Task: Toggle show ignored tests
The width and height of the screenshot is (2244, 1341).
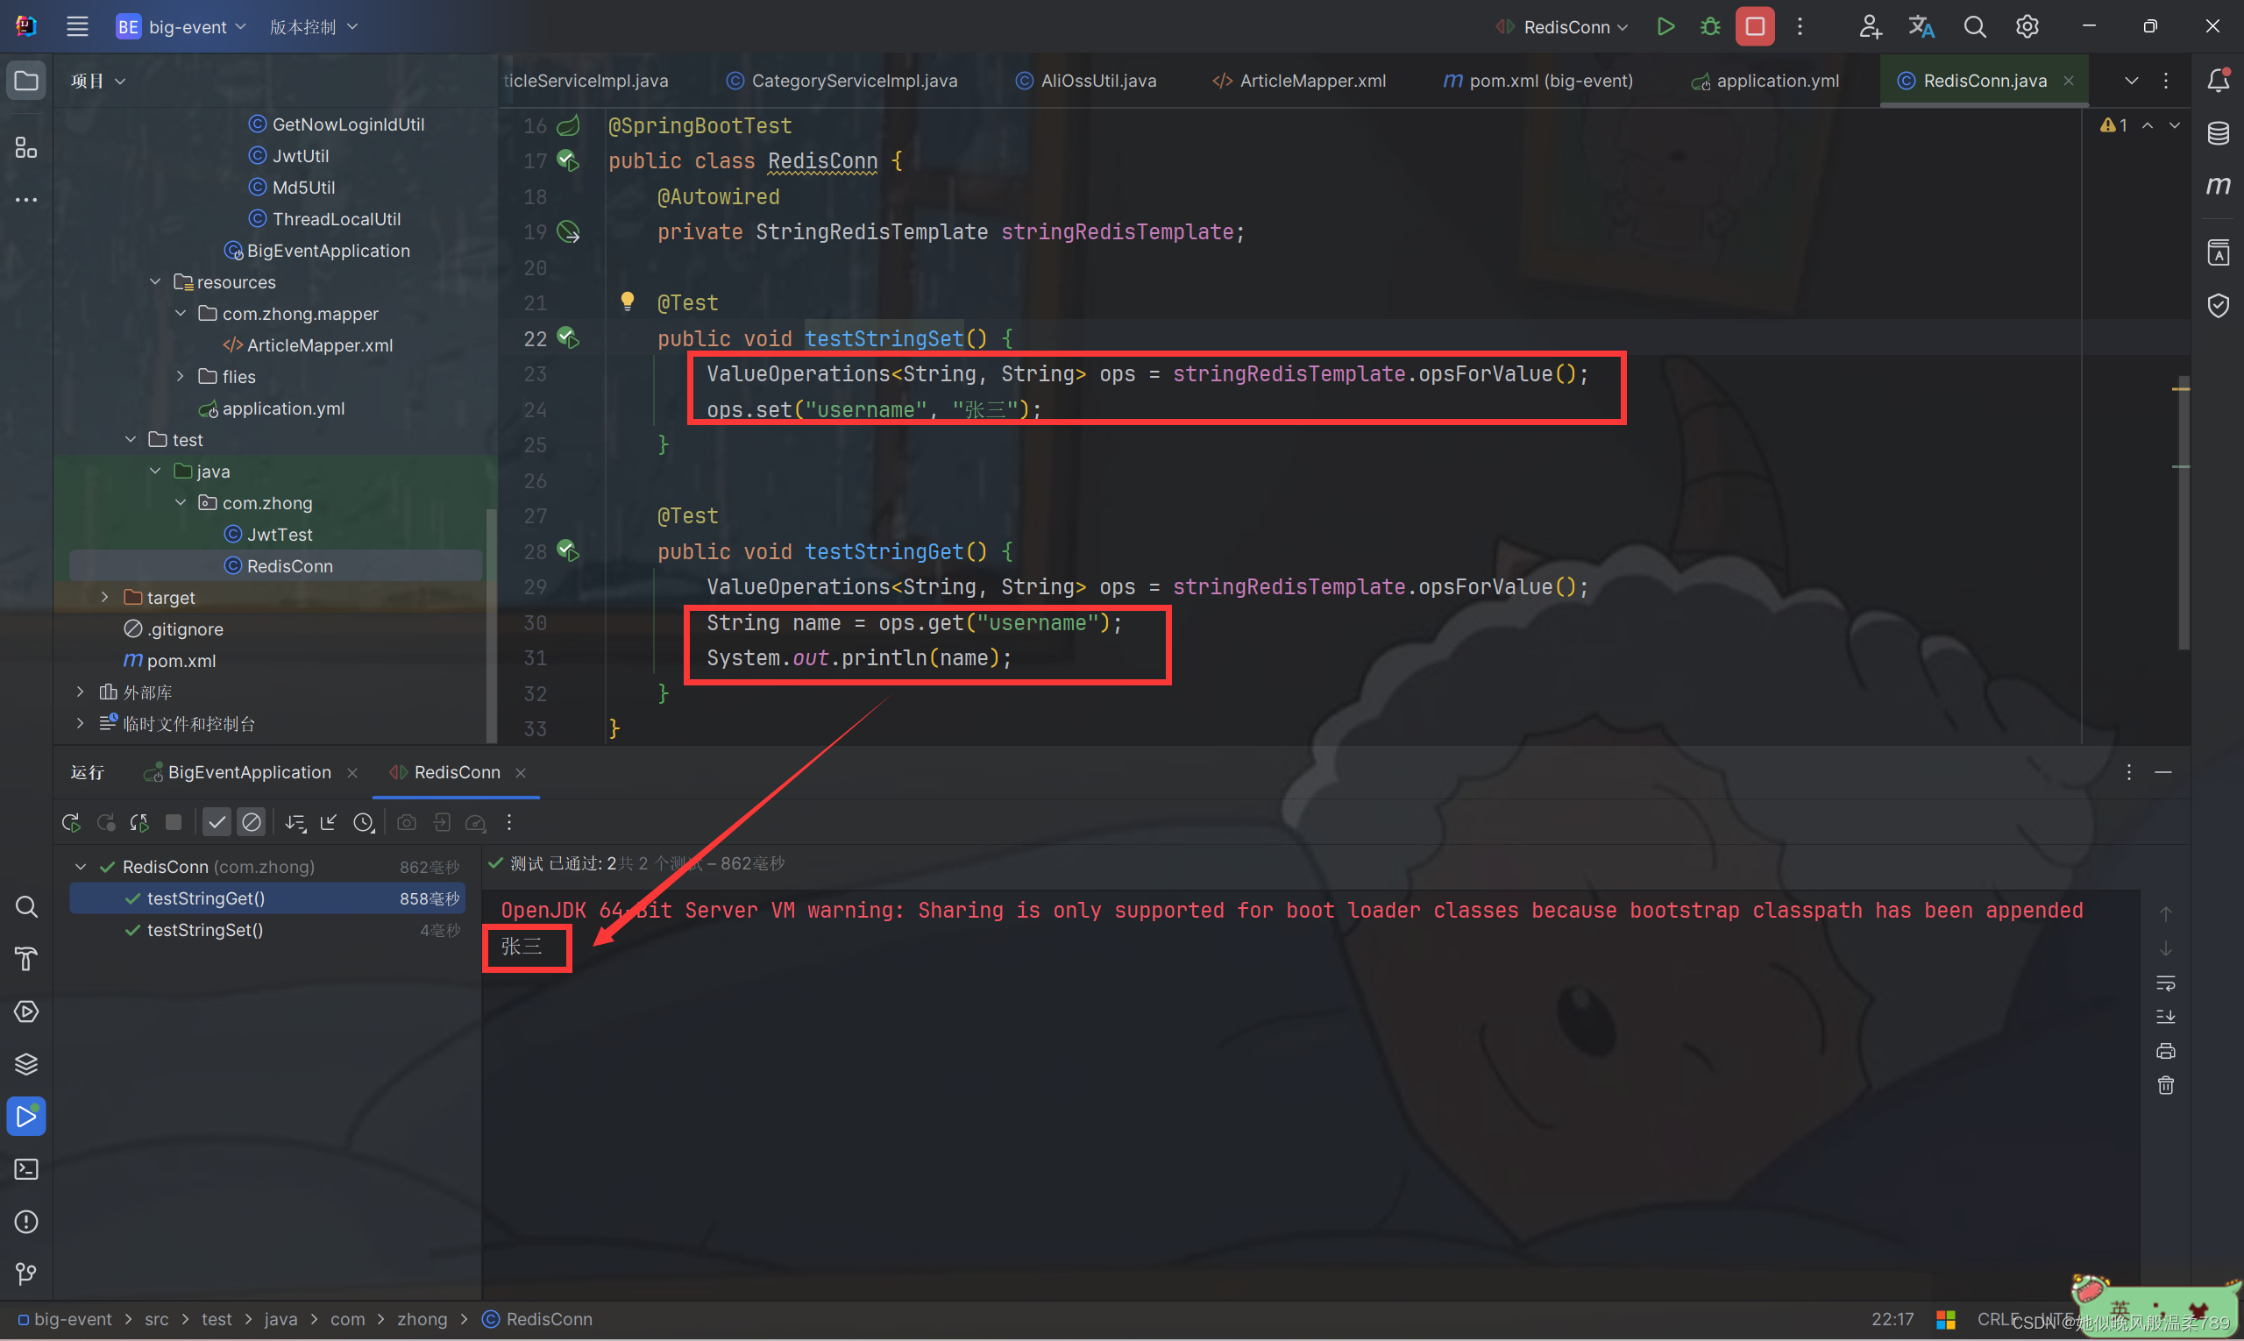Action: click(252, 822)
